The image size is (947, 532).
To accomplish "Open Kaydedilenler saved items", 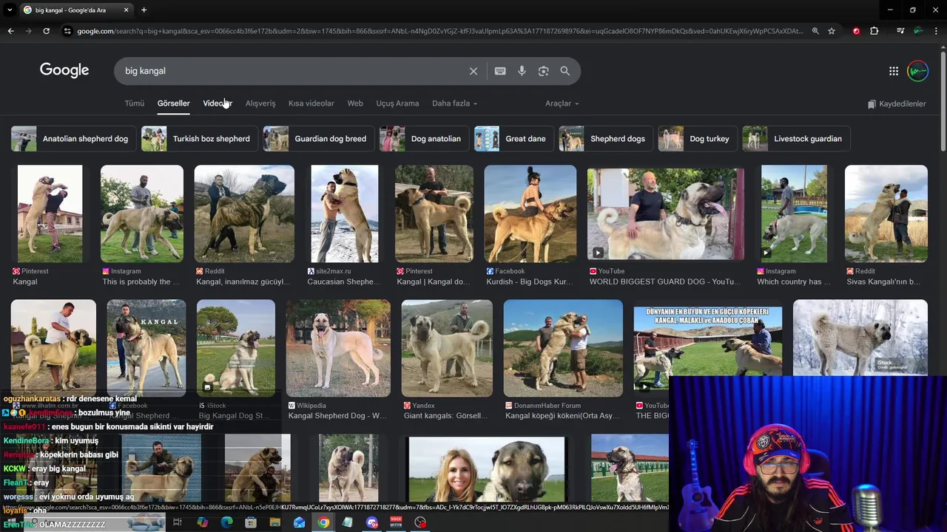I will tap(897, 104).
